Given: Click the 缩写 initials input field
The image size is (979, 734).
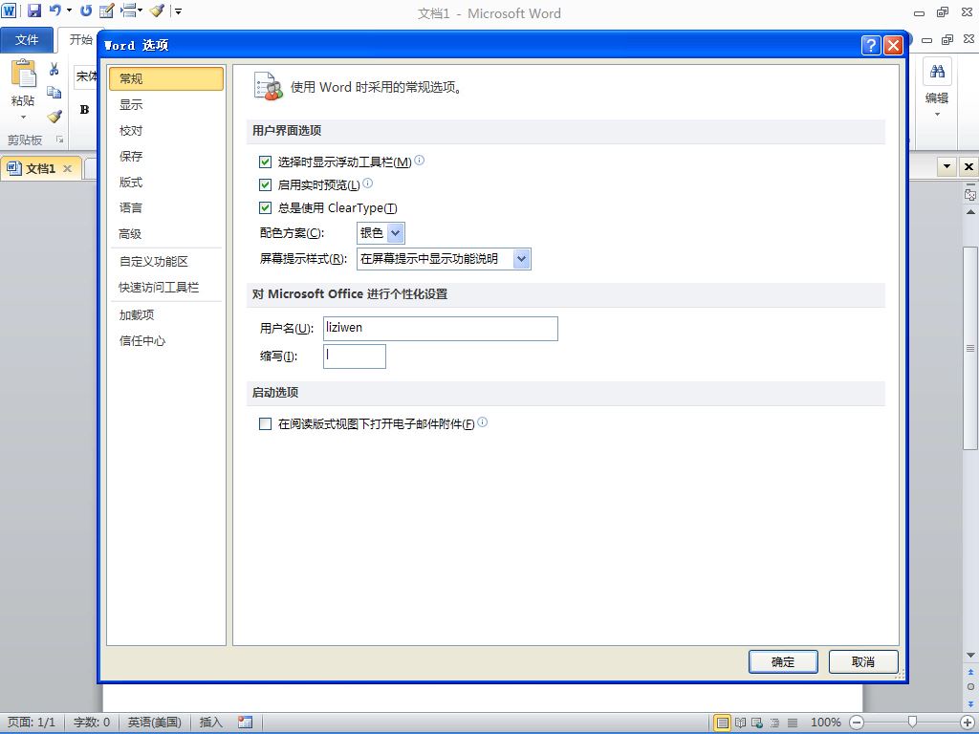Looking at the screenshot, I should click(354, 356).
